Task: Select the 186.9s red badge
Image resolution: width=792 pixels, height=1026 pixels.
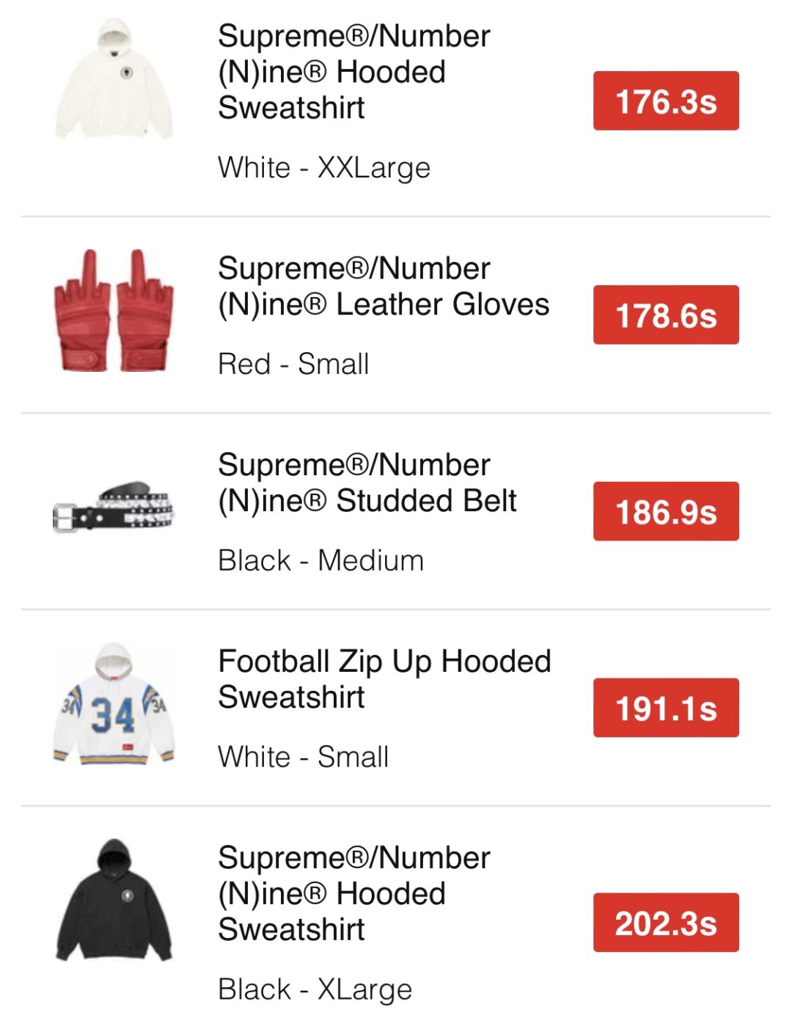Action: [666, 512]
